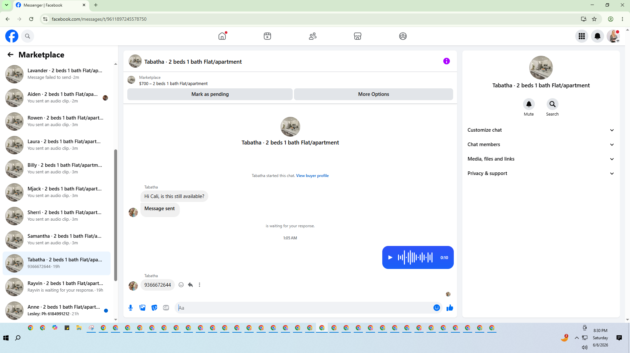This screenshot has width=630, height=353.
Task: Open the $700 listing link
Action: (173, 84)
